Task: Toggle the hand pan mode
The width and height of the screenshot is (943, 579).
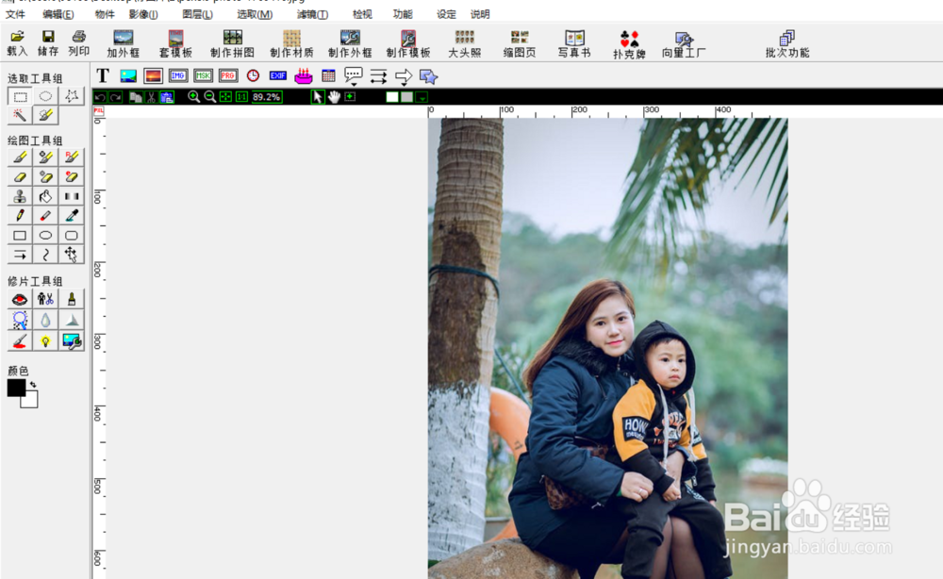Action: 334,97
